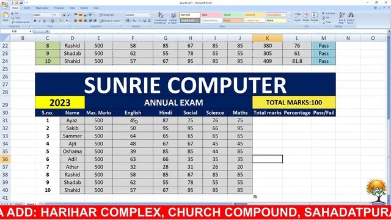
Task: Open the General number format dropdown
Action: (149, 15)
